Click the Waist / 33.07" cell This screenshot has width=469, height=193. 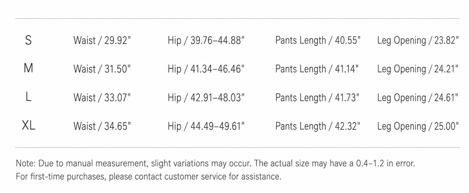[x=102, y=98]
